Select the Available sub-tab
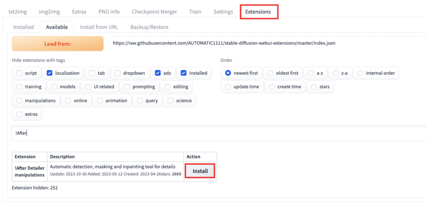This screenshot has width=426, height=204. coord(57,27)
